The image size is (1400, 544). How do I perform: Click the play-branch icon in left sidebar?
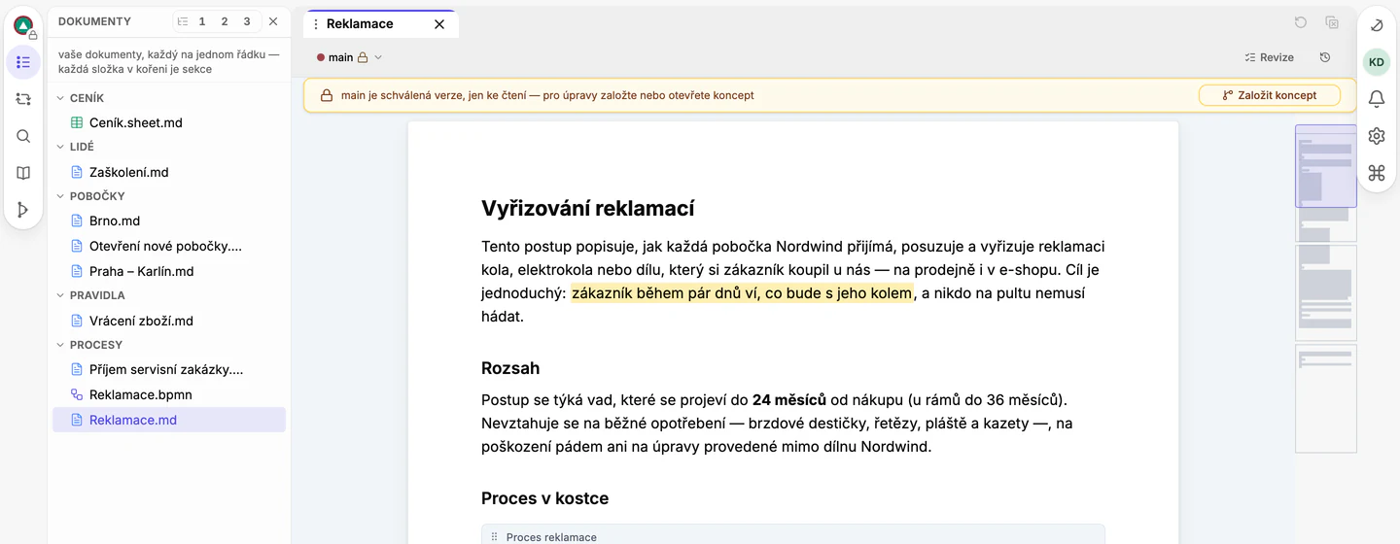click(x=23, y=210)
